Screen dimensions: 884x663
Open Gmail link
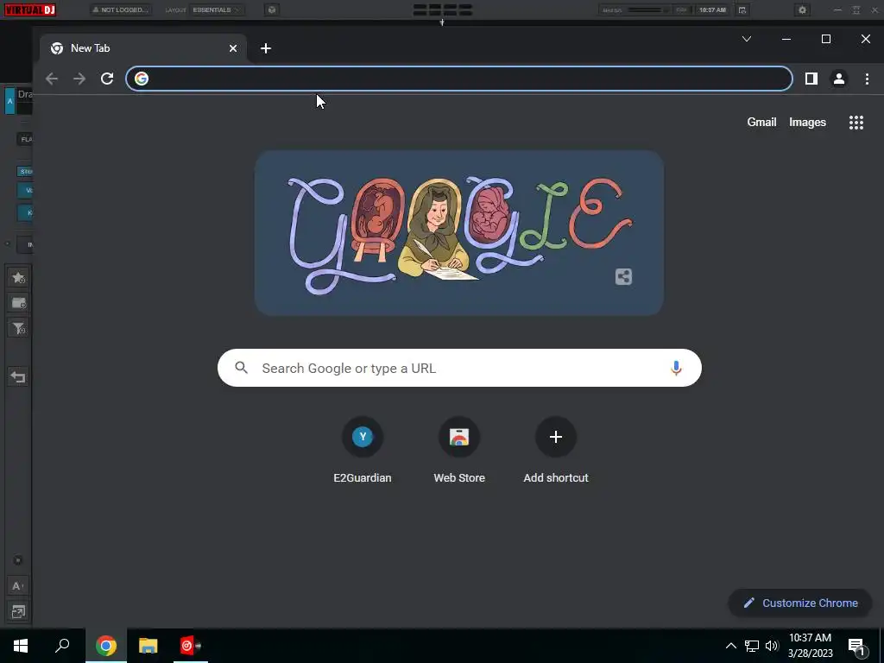pos(761,123)
